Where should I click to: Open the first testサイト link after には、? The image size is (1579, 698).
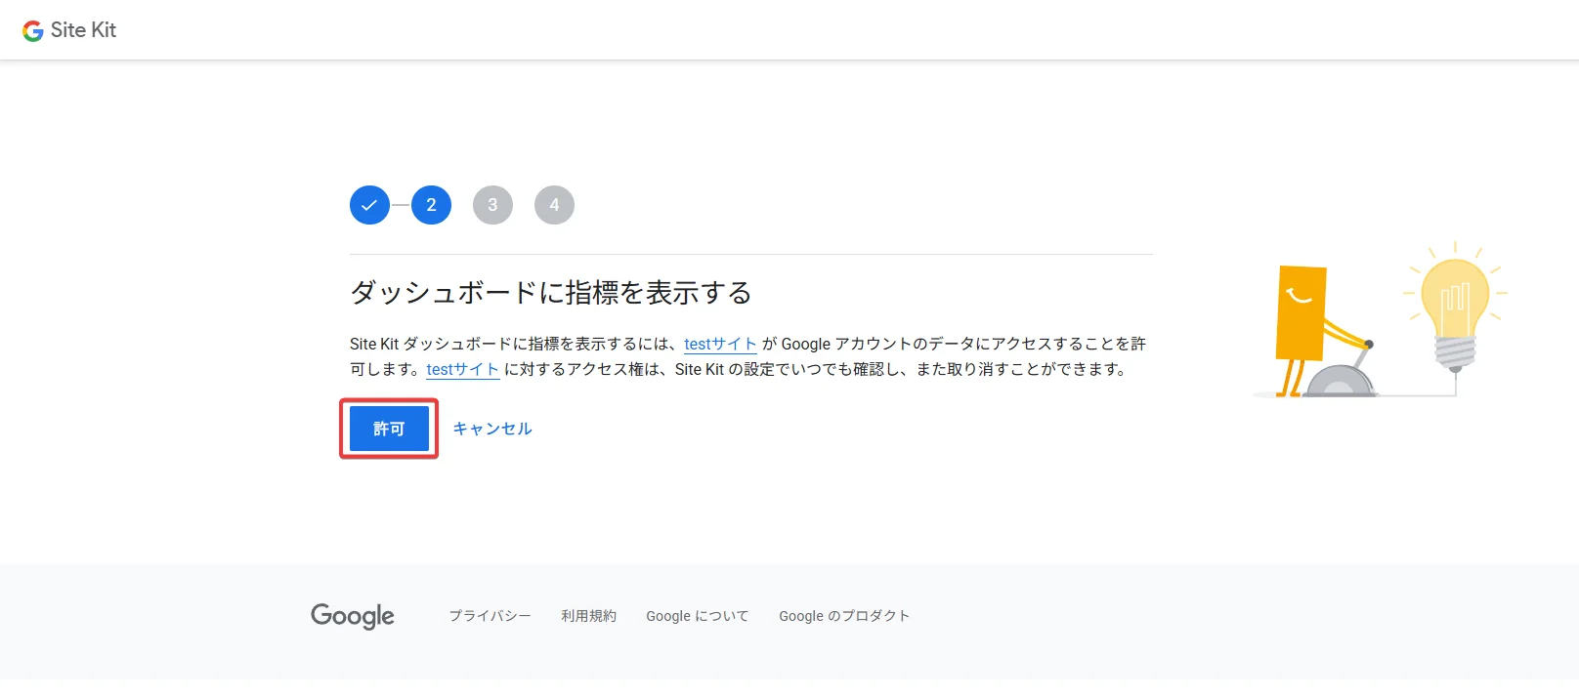[x=720, y=344]
